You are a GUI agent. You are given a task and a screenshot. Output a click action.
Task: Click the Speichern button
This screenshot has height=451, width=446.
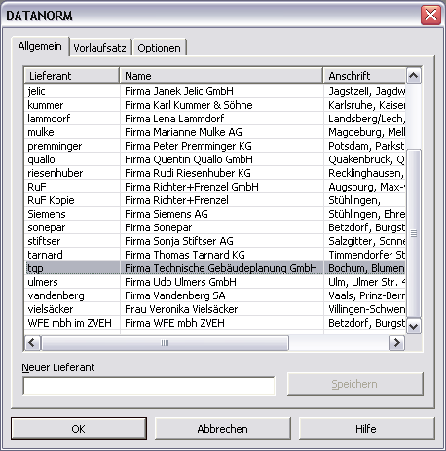pyautogui.click(x=355, y=384)
